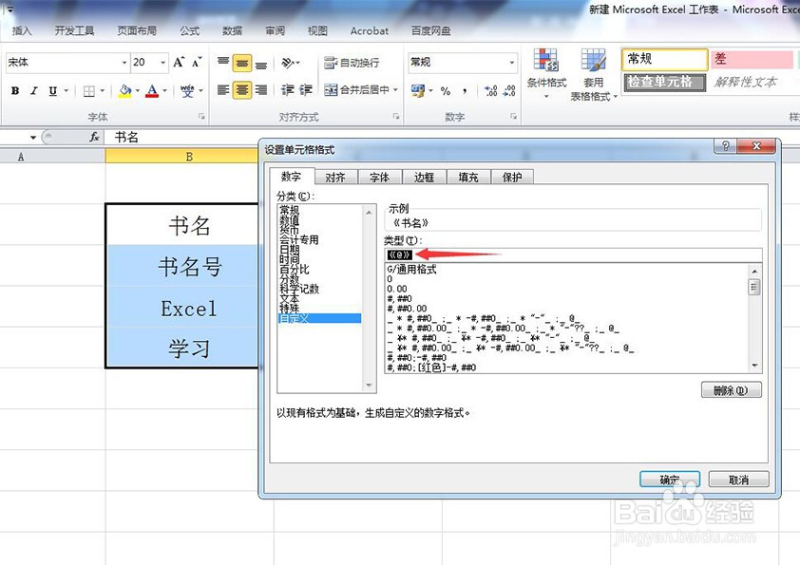Align text right in ribbon
The width and height of the screenshot is (800, 565).
[261, 90]
